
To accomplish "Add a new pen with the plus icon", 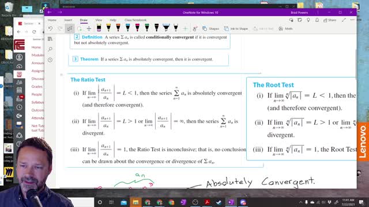I will point(185,29).
